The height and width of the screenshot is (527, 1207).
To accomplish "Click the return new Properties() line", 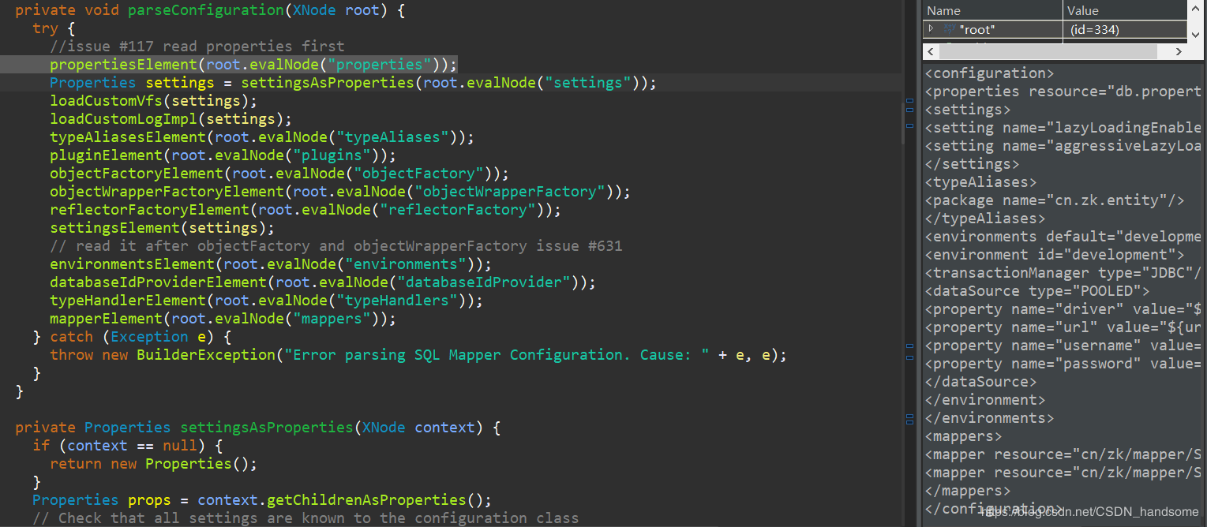I will [x=153, y=464].
